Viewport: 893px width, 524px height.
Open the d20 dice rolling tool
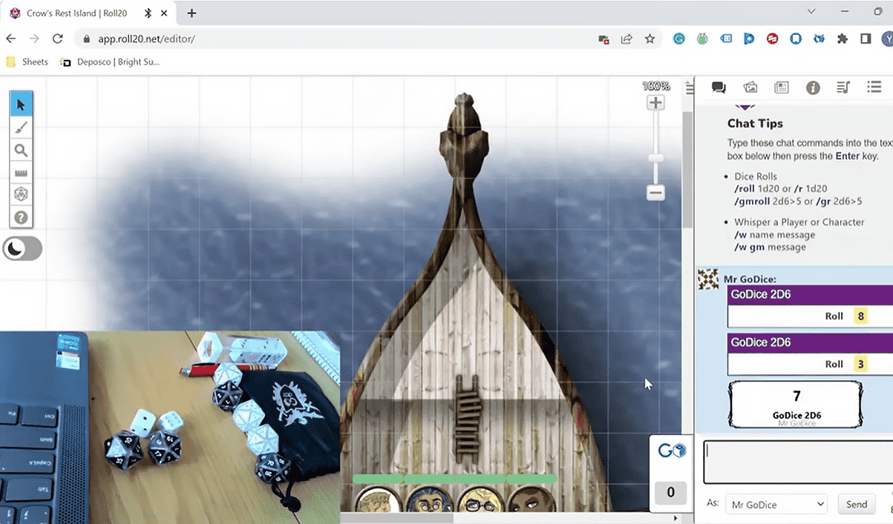click(21, 194)
